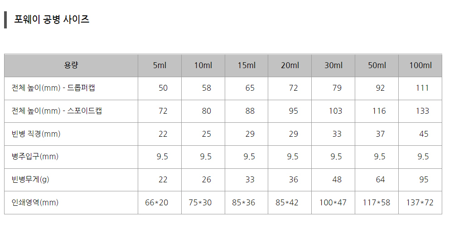
Task: Select the 10ml column header
Action: (x=203, y=65)
